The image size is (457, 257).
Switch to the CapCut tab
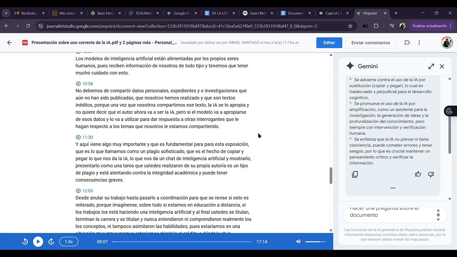[334, 13]
